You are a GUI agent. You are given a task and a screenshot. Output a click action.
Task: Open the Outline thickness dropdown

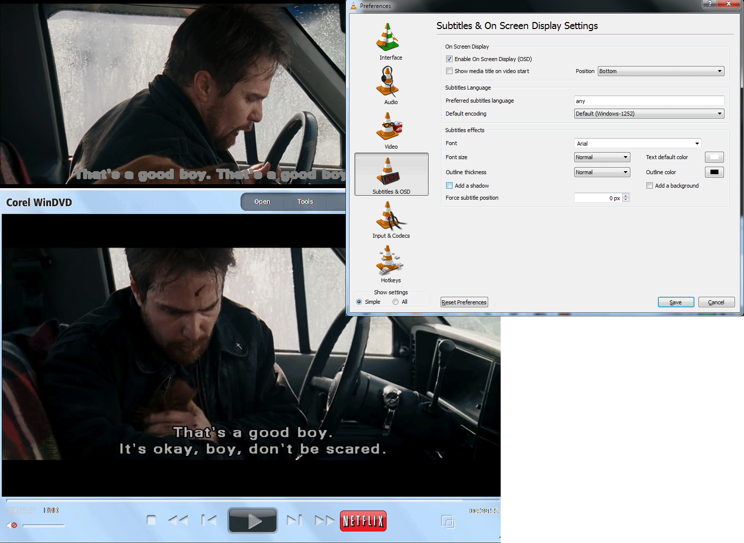point(602,172)
